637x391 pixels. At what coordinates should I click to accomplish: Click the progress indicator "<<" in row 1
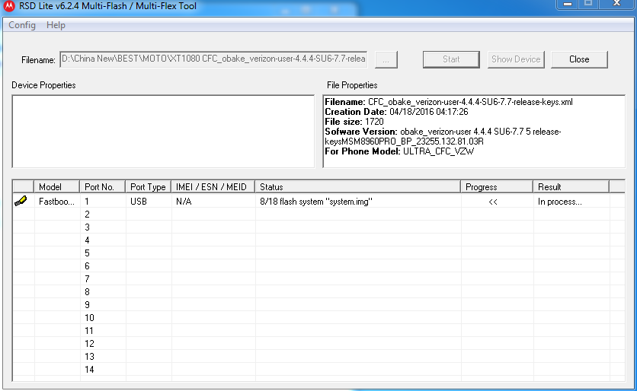[493, 202]
